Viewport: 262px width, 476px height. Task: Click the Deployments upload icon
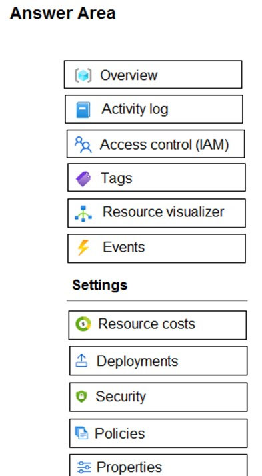point(81,361)
